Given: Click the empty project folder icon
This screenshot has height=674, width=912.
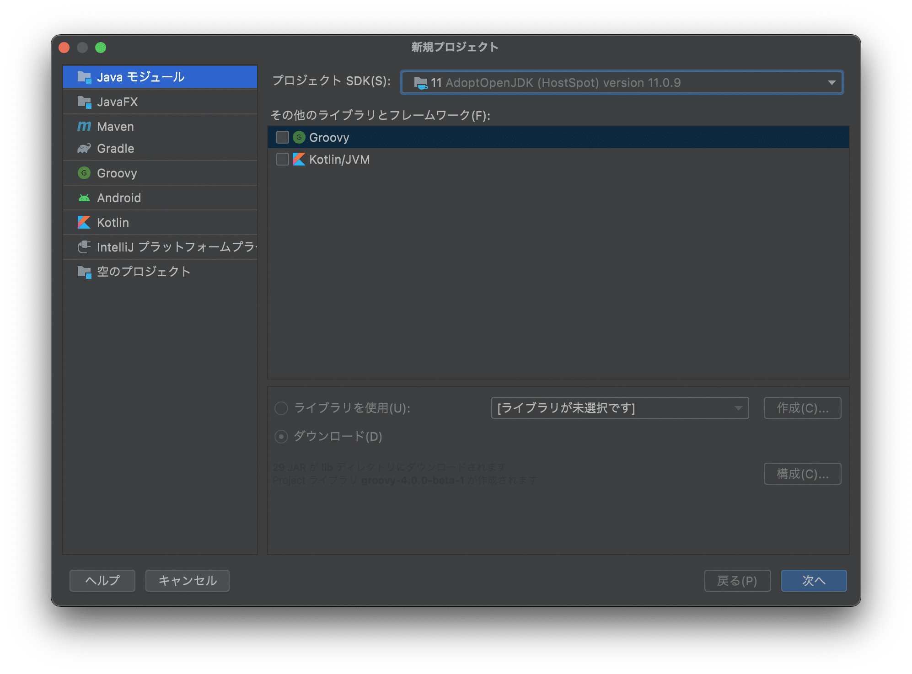Looking at the screenshot, I should tap(84, 272).
